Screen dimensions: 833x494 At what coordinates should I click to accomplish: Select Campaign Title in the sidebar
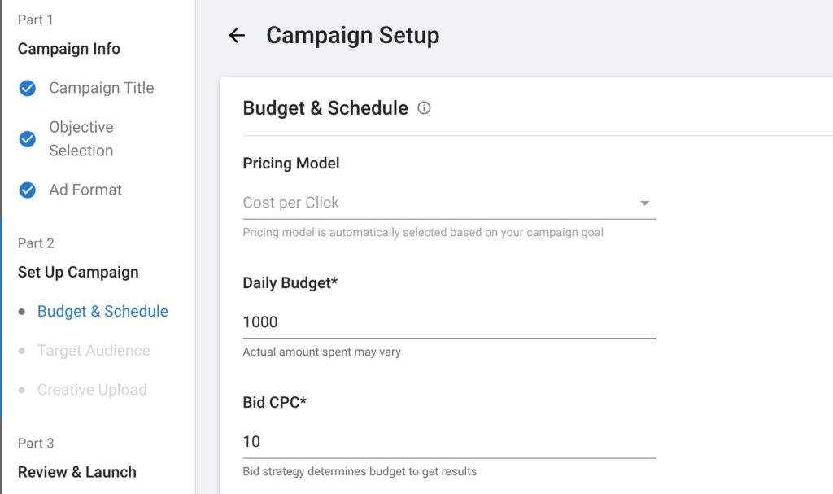(102, 88)
